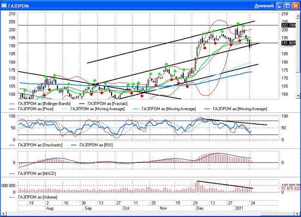Select the green Moving Average legend entry

pyautogui.click(x=164, y=109)
